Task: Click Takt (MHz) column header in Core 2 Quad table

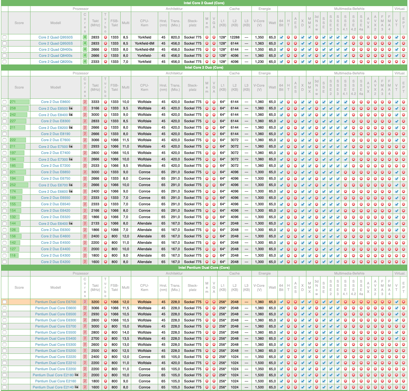Action: click(x=95, y=23)
